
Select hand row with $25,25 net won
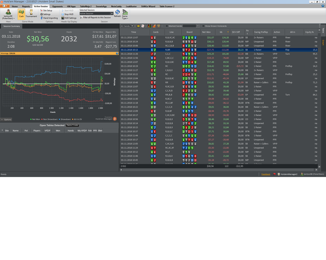(219, 54)
